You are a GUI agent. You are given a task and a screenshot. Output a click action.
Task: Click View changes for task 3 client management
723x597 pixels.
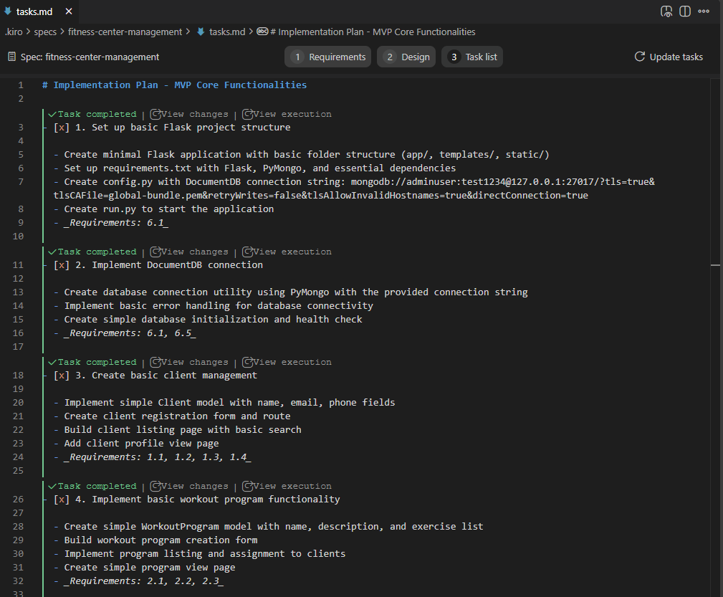coord(189,362)
